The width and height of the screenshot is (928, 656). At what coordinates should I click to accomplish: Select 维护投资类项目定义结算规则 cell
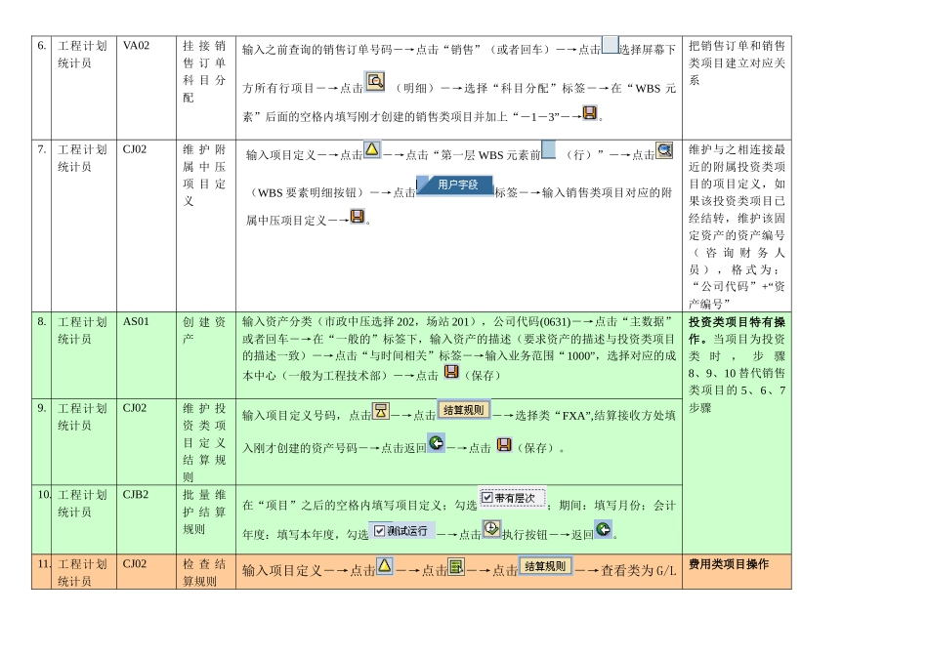pyautogui.click(x=204, y=442)
